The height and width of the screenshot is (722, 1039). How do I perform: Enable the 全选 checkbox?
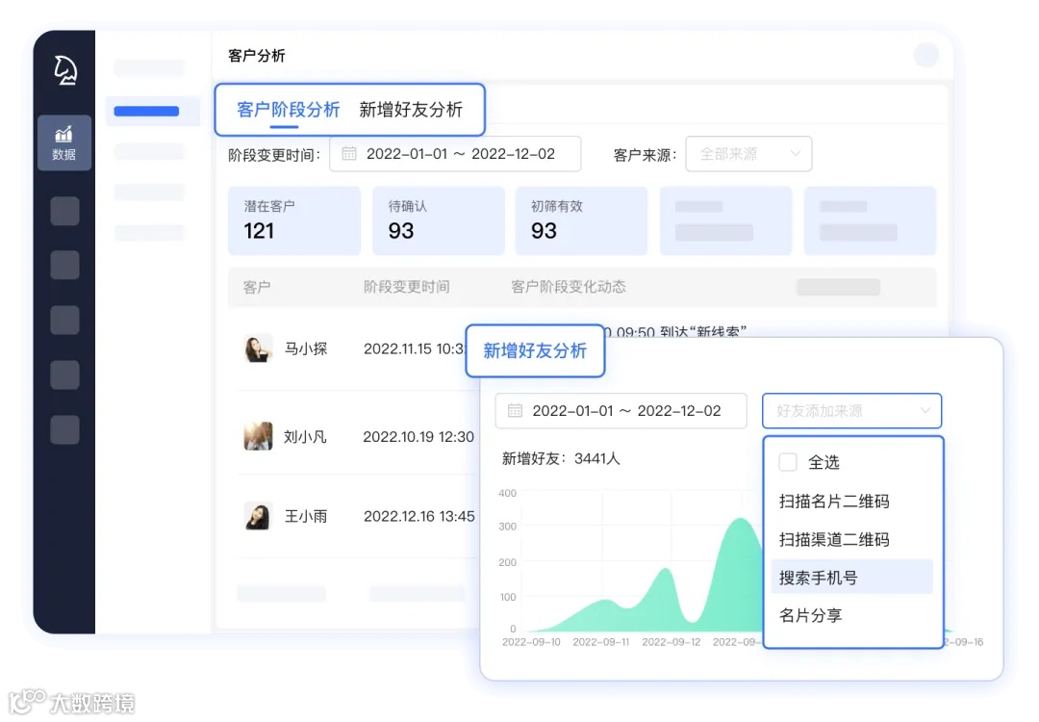tap(788, 462)
